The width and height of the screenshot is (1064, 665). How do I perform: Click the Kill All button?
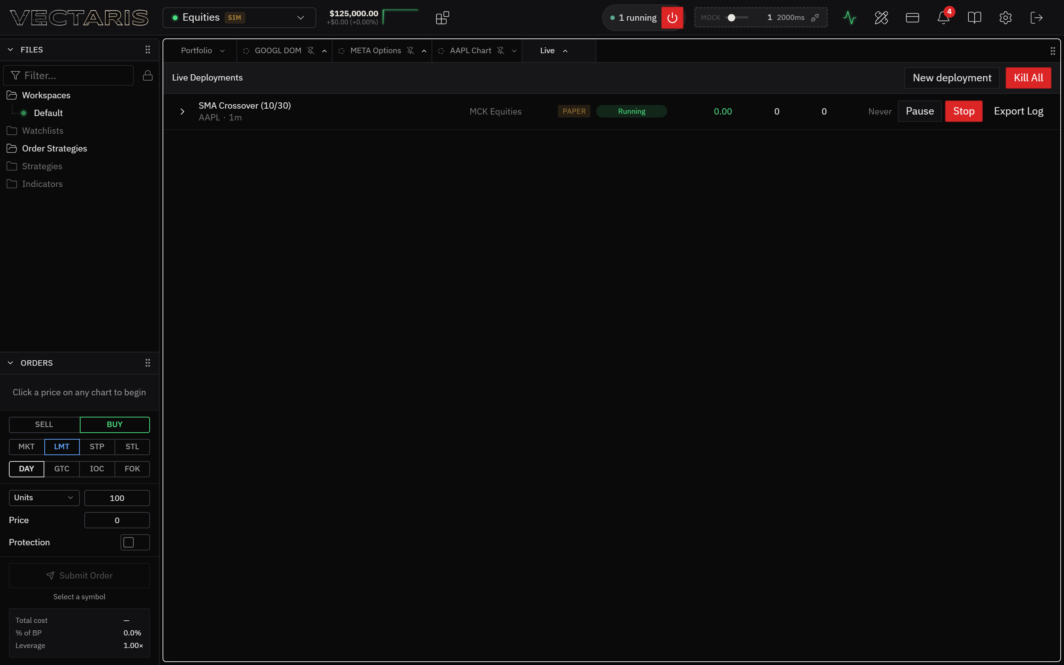point(1029,78)
